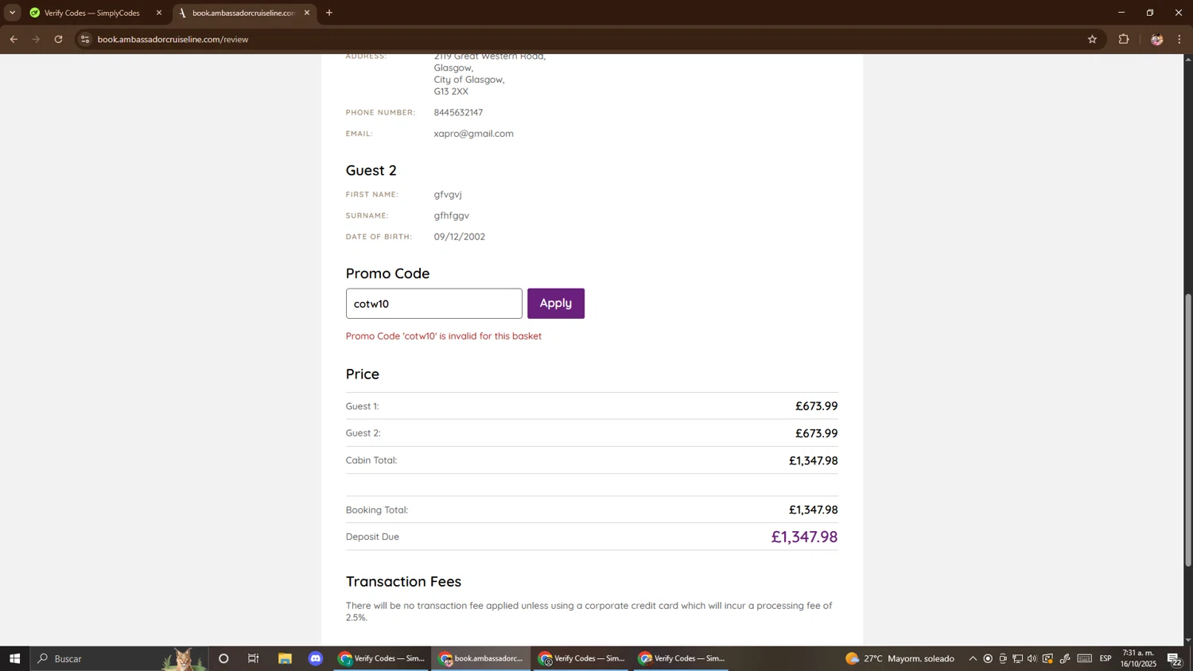Viewport: 1193px width, 671px height.
Task: Open the touch keyboard tray icon
Action: [1085, 658]
